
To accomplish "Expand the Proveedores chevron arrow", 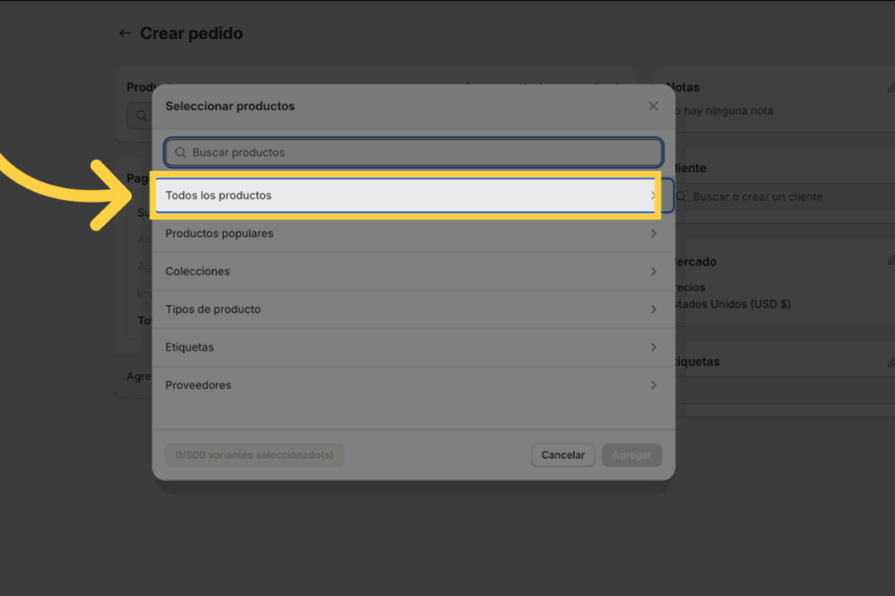I will click(653, 385).
